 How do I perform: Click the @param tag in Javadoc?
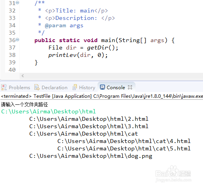[x=55, y=26]
